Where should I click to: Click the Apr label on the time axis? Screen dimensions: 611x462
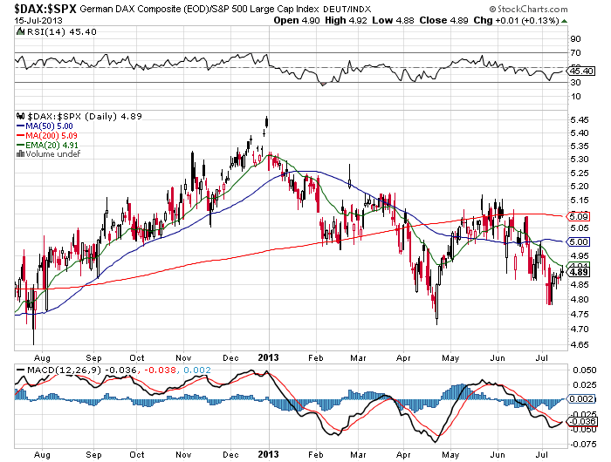[401, 356]
